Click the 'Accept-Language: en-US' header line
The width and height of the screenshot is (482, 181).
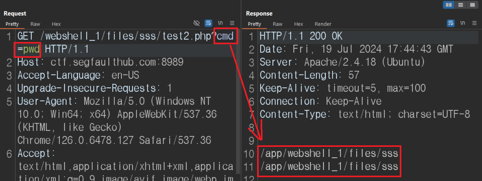[78, 75]
